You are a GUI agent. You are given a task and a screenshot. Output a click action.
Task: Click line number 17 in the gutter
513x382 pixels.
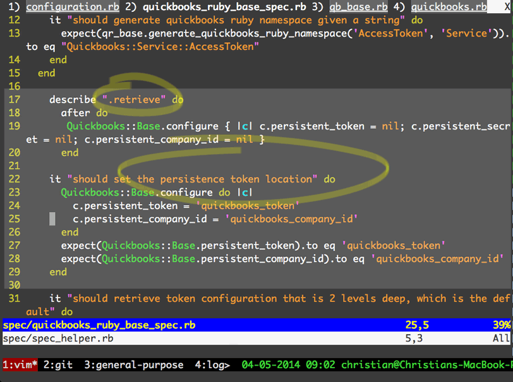pos(14,99)
